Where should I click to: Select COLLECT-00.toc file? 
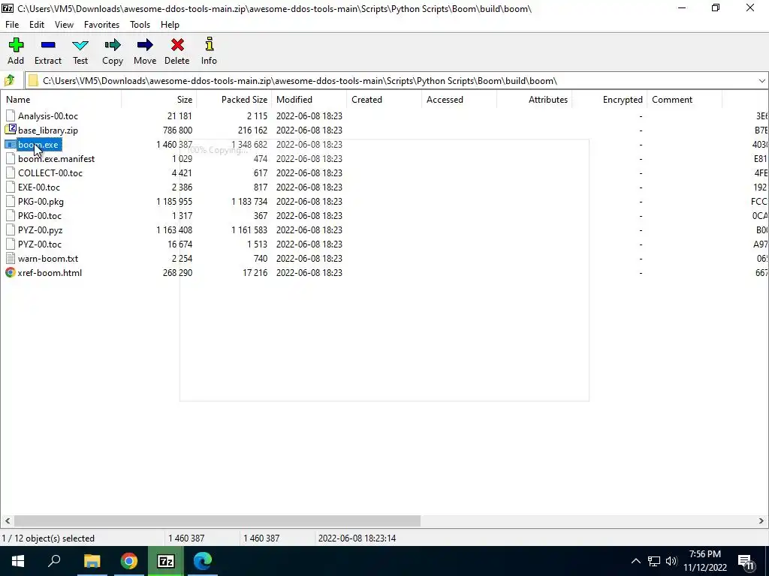click(x=50, y=173)
